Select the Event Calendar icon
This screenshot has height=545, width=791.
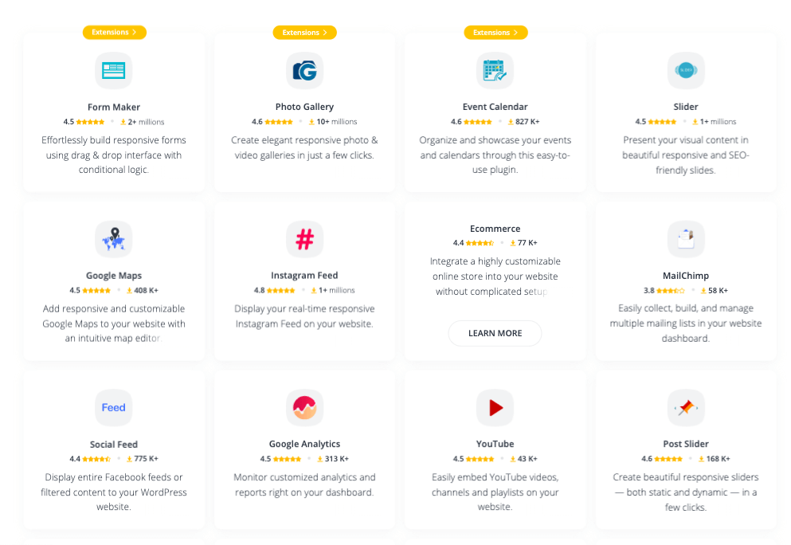pyautogui.click(x=495, y=71)
